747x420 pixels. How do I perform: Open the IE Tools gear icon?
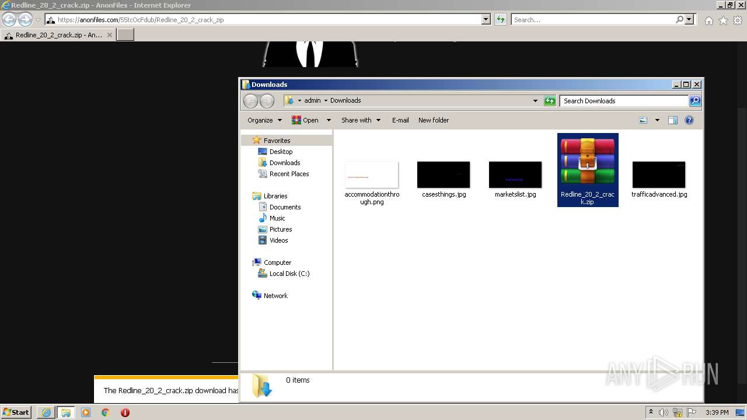tap(738, 20)
